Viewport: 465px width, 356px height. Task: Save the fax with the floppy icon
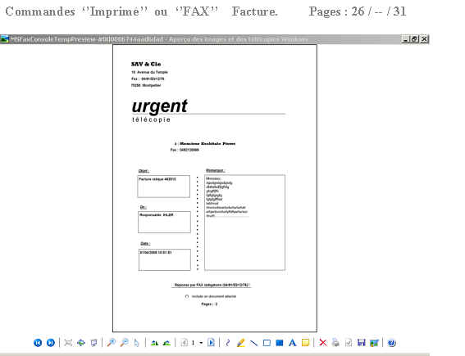(361, 343)
